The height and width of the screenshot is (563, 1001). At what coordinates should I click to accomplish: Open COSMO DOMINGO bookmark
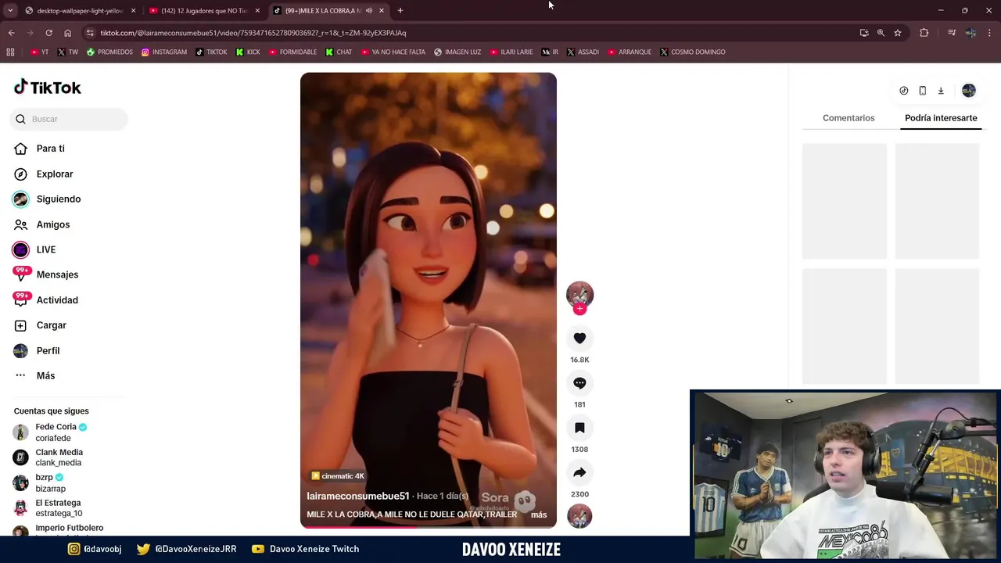[x=692, y=52]
